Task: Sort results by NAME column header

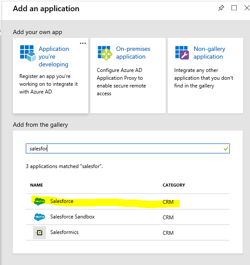Action: point(37,185)
